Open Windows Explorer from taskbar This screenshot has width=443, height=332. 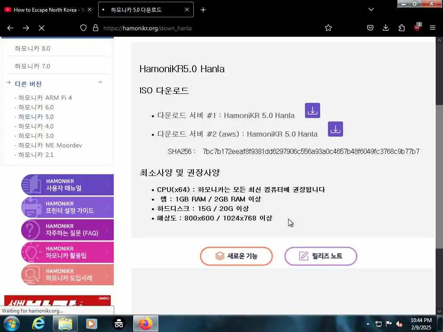click(65, 324)
